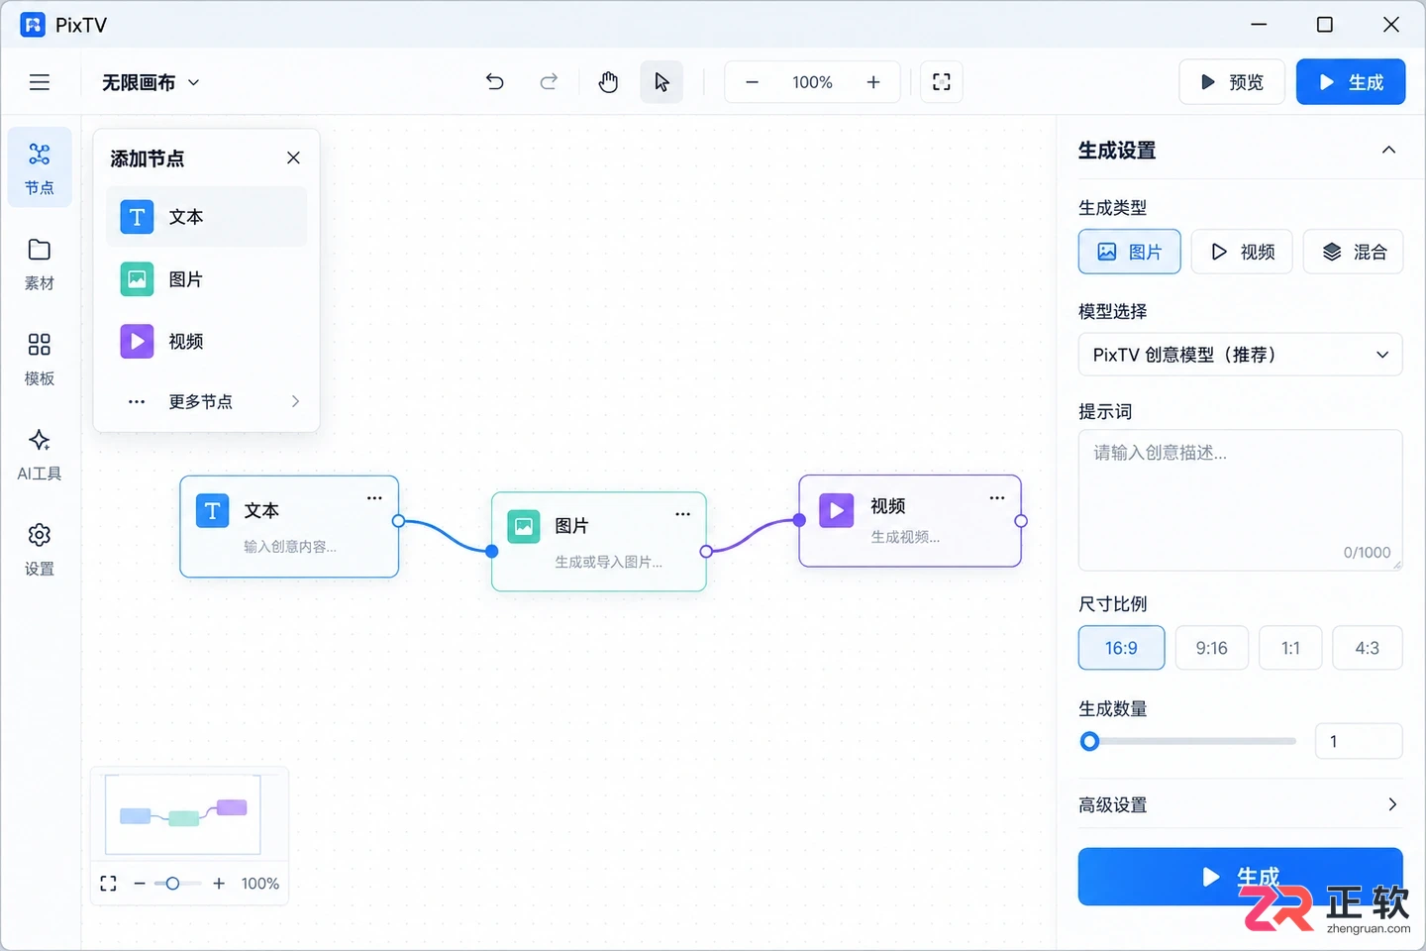Set generation type to 视频
The width and height of the screenshot is (1426, 951).
(x=1242, y=252)
